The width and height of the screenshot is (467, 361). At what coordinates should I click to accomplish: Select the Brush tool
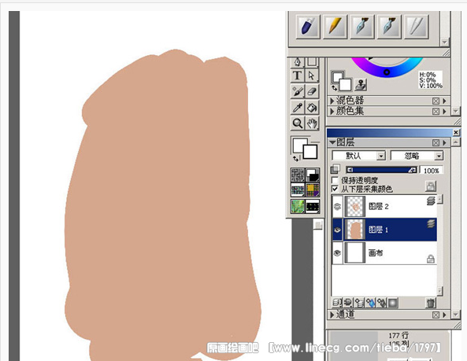(x=297, y=91)
